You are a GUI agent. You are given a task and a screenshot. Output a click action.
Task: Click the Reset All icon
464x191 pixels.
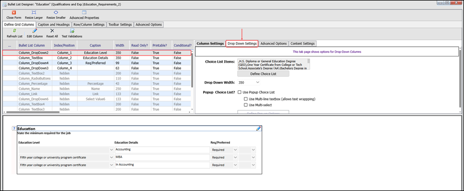pos(52,31)
